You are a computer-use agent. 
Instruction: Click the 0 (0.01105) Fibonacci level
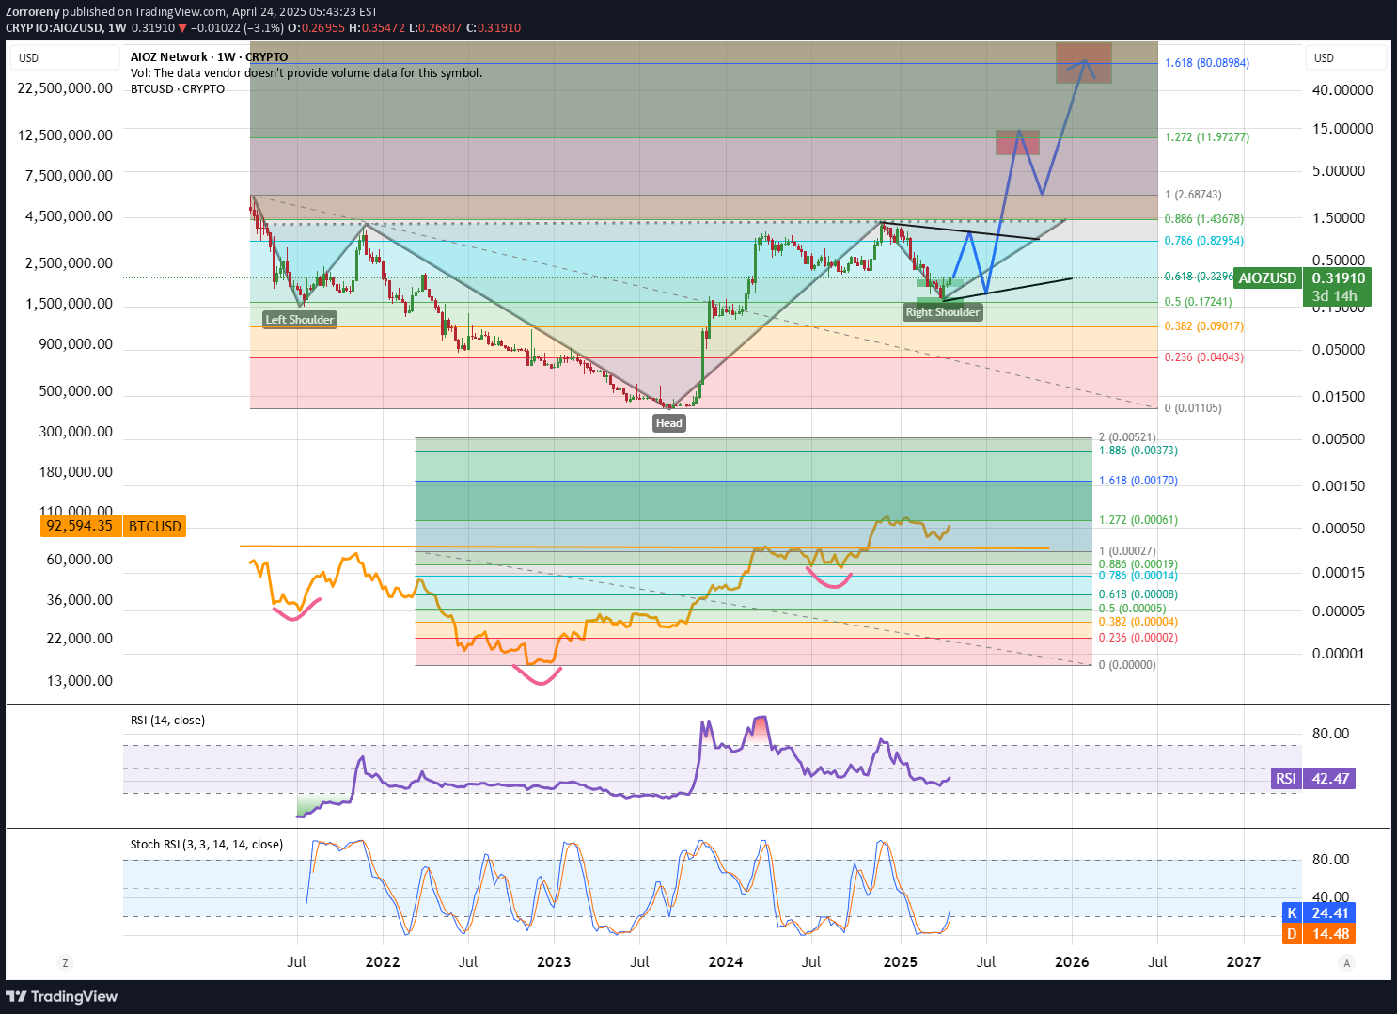pos(1193,408)
